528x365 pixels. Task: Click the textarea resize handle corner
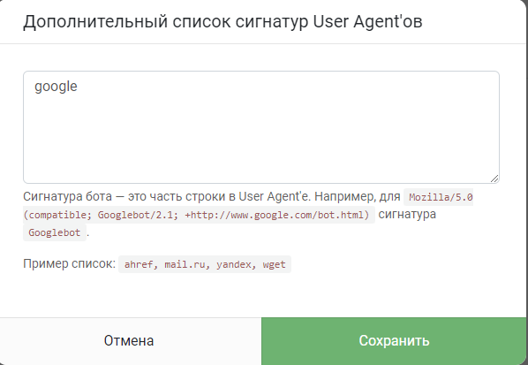tap(494, 179)
